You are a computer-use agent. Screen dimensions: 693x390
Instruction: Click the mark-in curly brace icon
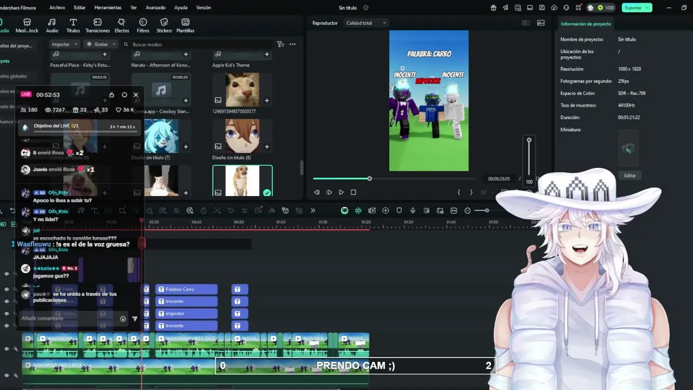[x=459, y=192]
